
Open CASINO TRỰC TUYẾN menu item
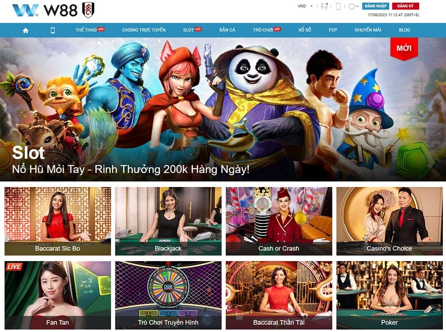[x=144, y=30]
